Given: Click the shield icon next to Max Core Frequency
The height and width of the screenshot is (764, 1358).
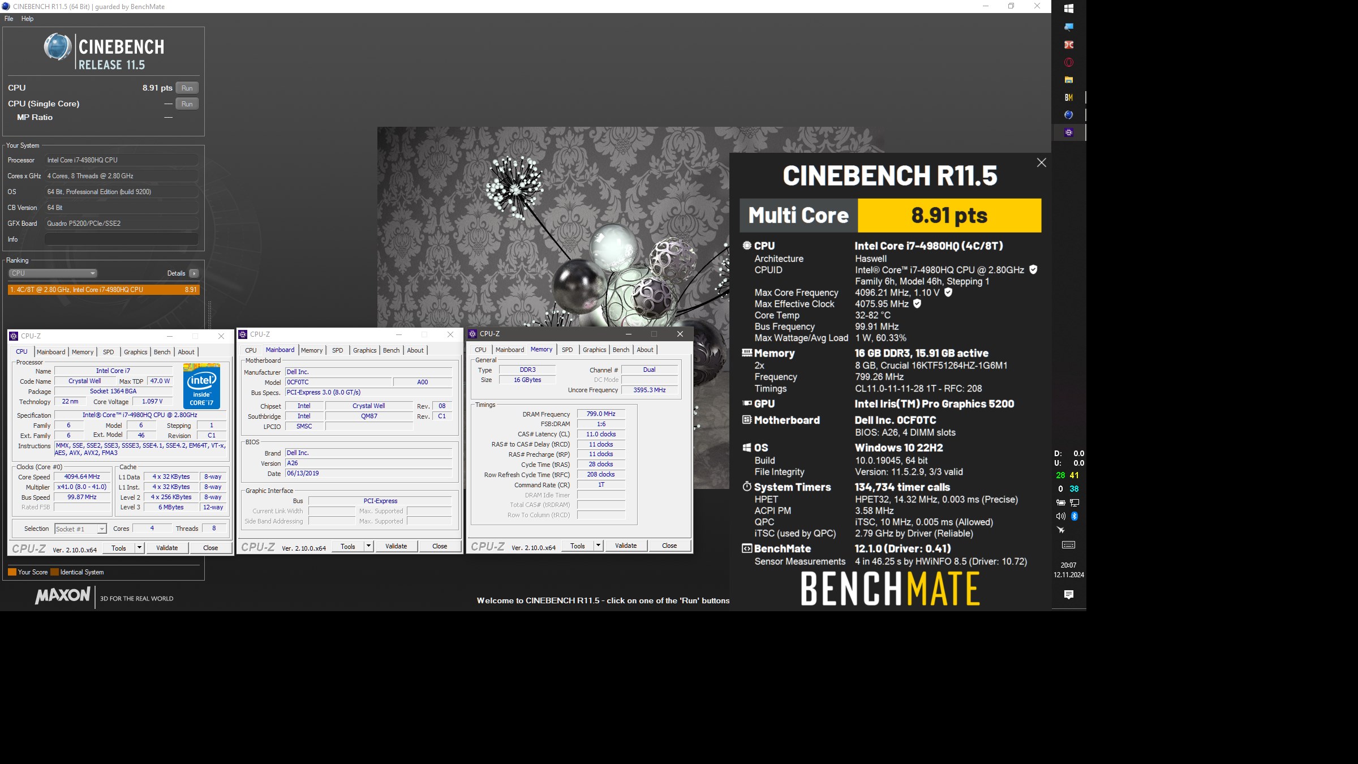Looking at the screenshot, I should tap(948, 293).
